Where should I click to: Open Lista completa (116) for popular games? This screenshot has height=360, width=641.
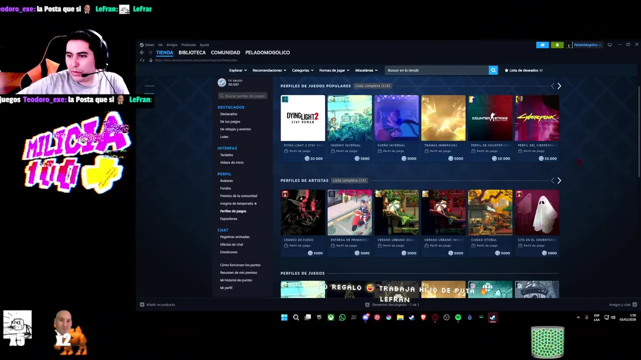coord(373,86)
